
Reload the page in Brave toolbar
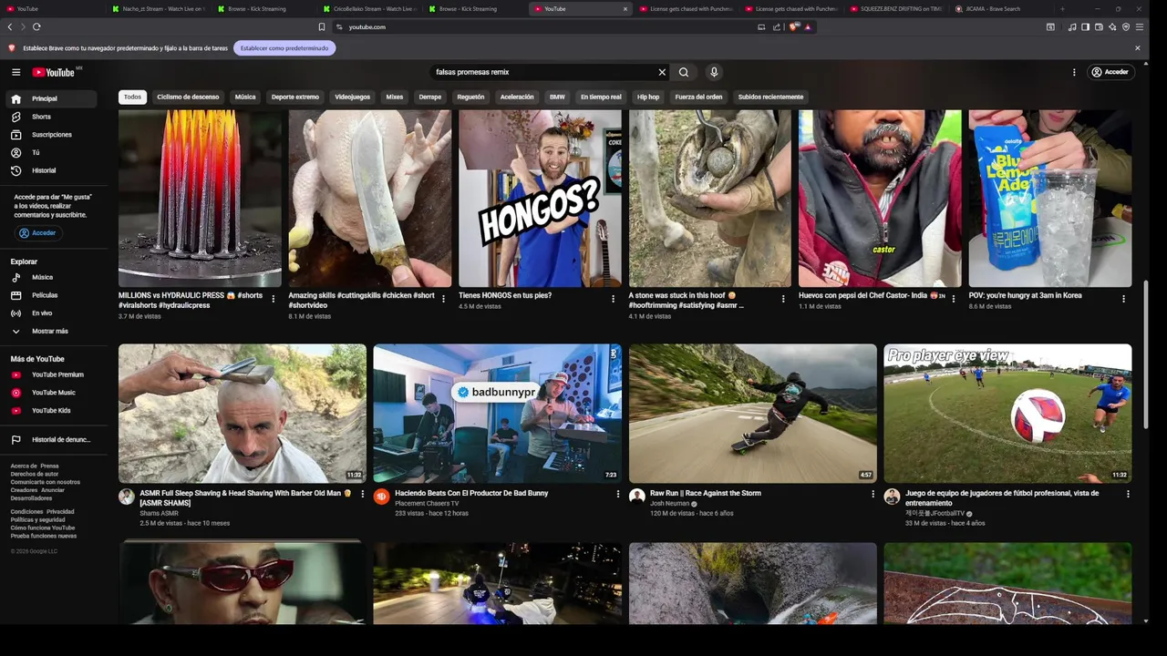pos(36,26)
